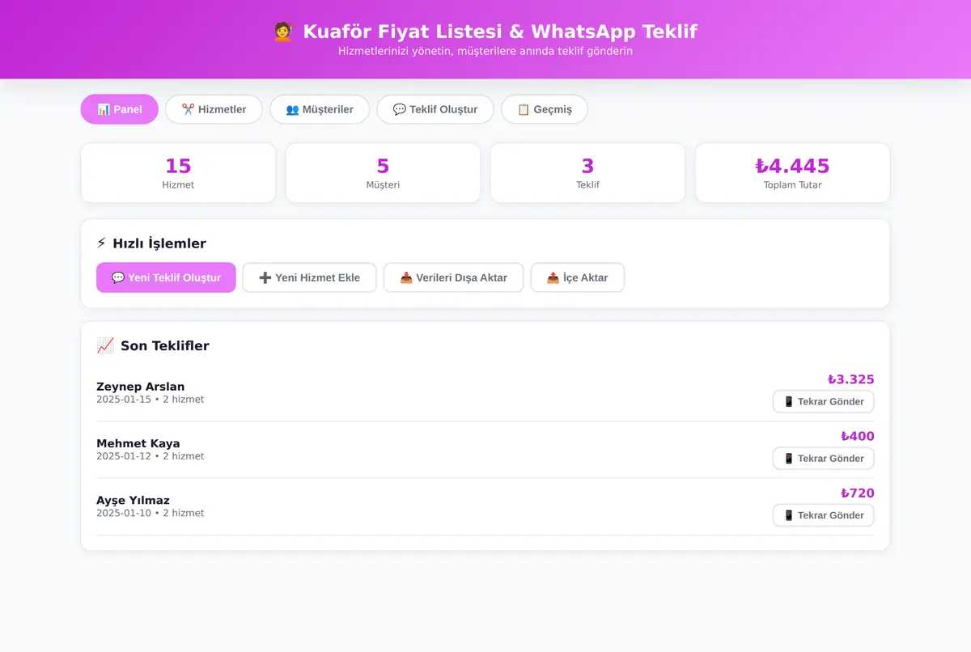Click the import tray icon on İçe Aktar
The width and height of the screenshot is (971, 652).
coord(553,277)
